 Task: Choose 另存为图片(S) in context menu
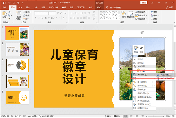[144, 93]
